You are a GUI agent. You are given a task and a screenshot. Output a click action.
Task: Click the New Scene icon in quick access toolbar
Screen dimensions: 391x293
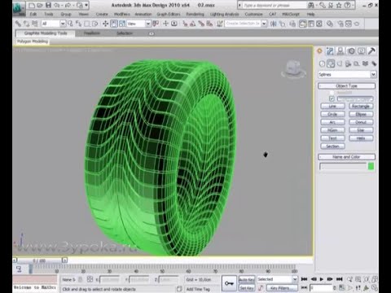[x=32, y=5]
